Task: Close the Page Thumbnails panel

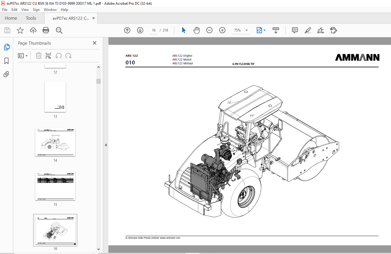Action: [x=95, y=43]
